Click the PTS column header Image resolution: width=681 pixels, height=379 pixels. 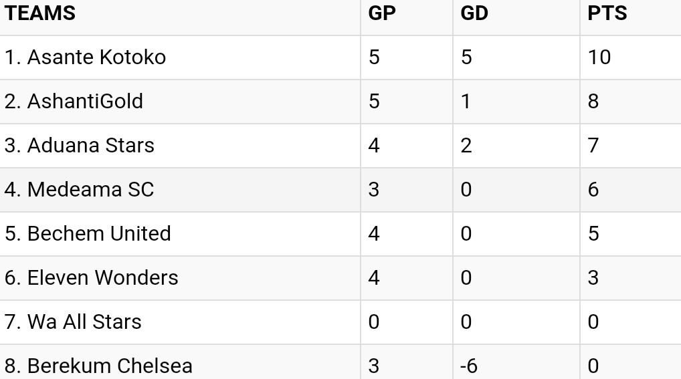click(x=607, y=13)
